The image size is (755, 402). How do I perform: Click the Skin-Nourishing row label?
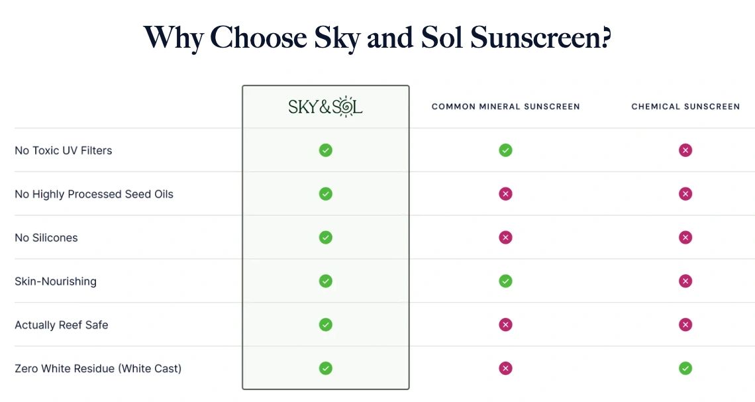[56, 281]
